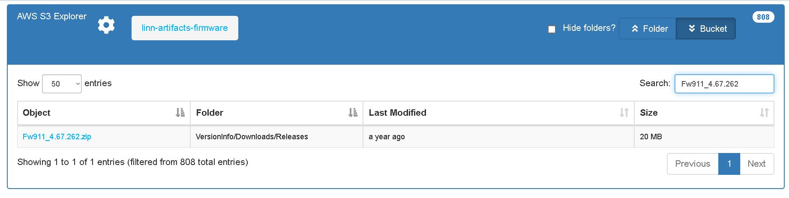The width and height of the screenshot is (789, 198).
Task: Sort by Folder column sort icon
Action: pyautogui.click(x=353, y=113)
